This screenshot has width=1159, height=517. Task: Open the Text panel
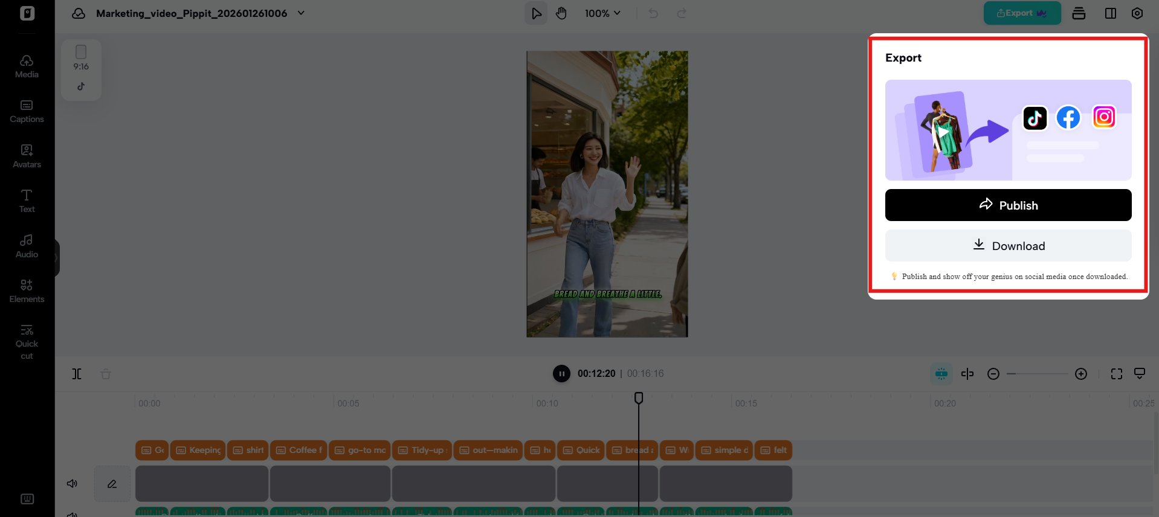[x=27, y=201]
